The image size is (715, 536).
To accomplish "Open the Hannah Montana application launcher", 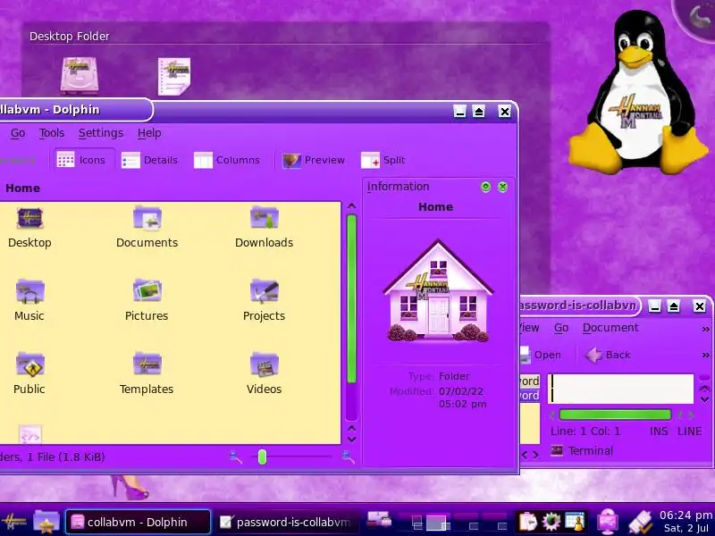I will (13, 522).
